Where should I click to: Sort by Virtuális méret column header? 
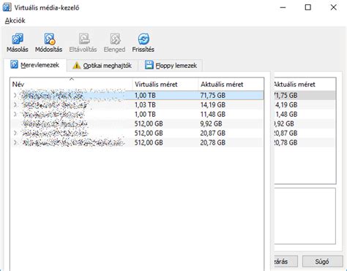coord(165,84)
